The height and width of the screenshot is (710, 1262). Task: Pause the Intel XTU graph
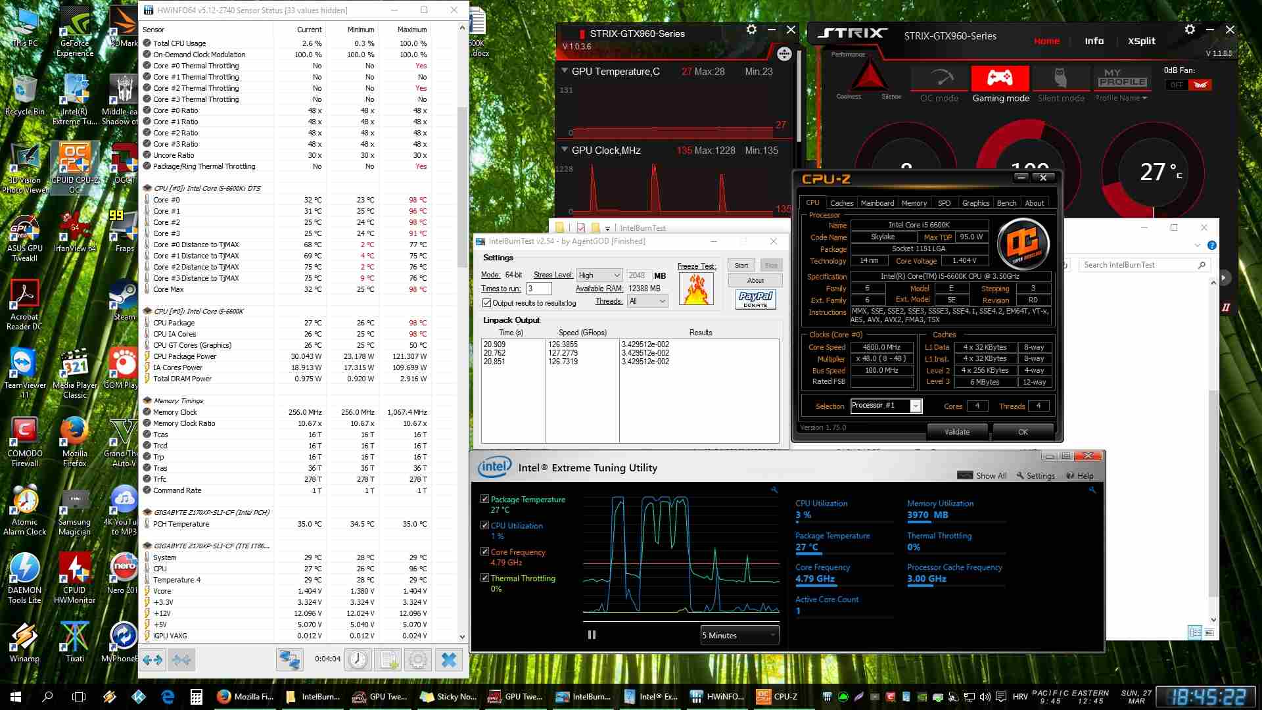pyautogui.click(x=592, y=635)
